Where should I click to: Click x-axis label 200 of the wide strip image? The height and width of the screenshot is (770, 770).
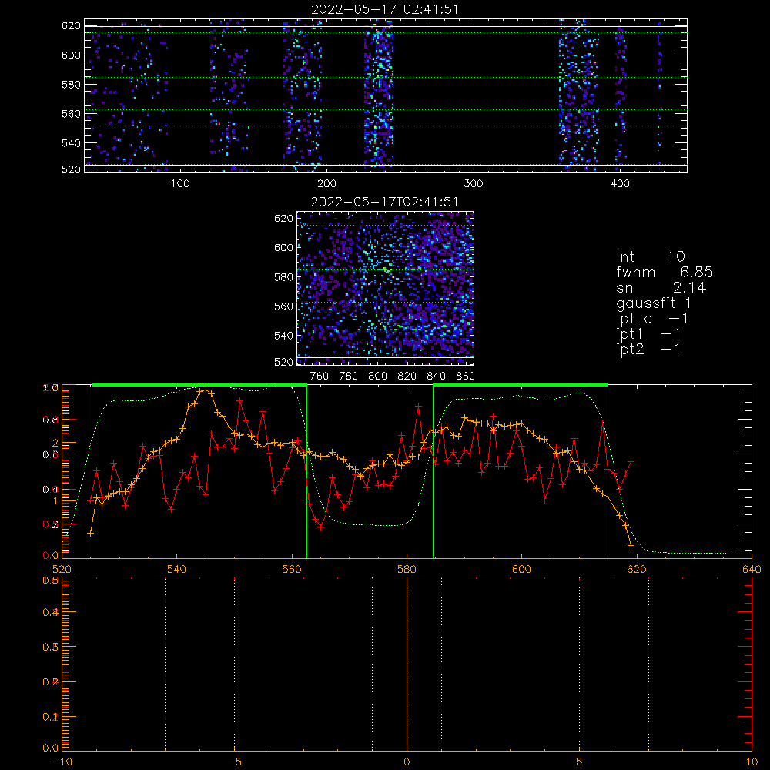[326, 184]
